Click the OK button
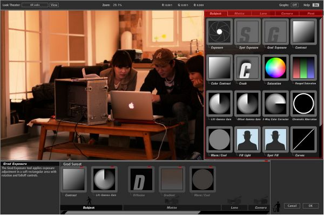Image resolution: width=324 pixels, height=215 pixels. pos(310,206)
